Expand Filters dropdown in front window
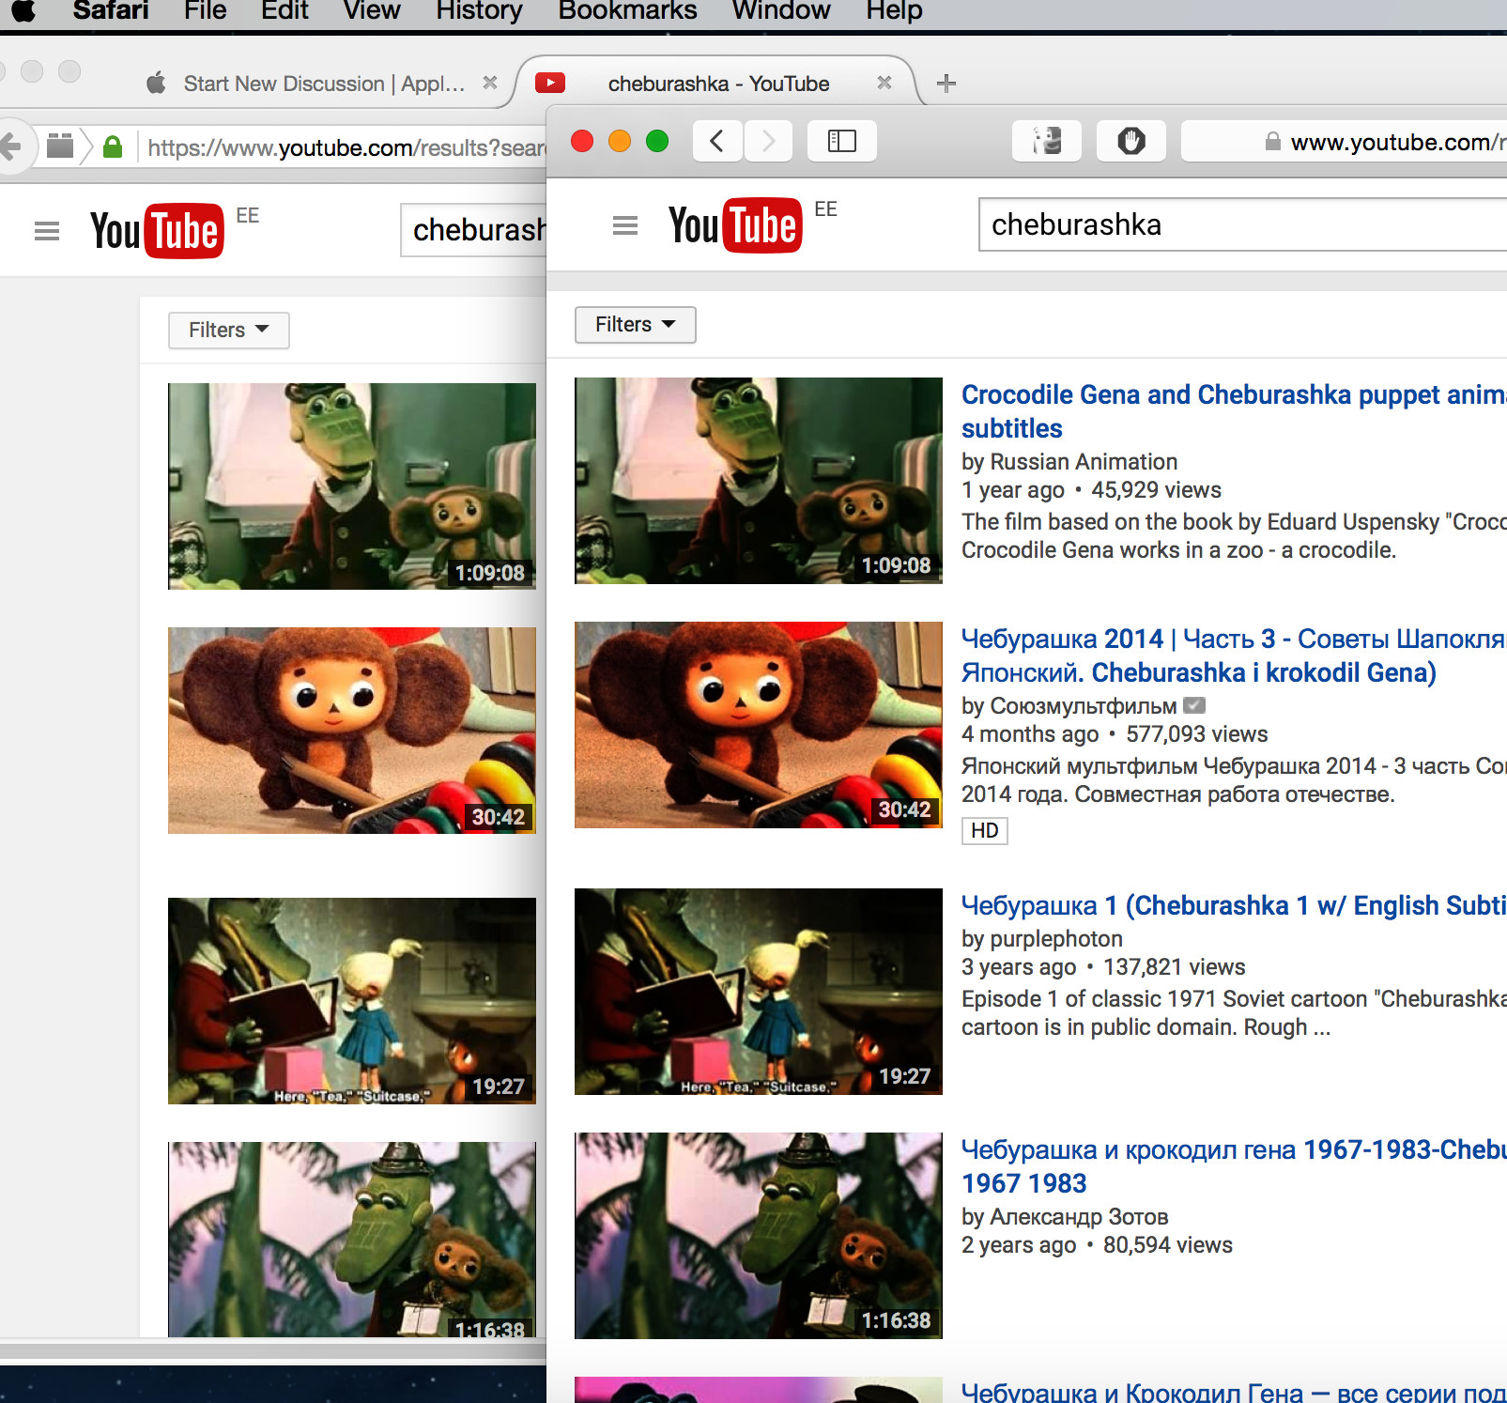 point(635,324)
